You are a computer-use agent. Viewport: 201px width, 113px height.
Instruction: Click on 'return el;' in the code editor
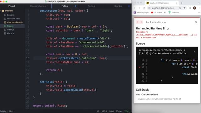click(x=54, y=70)
